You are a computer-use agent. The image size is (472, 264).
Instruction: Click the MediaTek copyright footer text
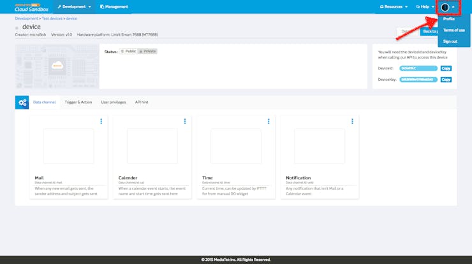pyautogui.click(x=236, y=260)
